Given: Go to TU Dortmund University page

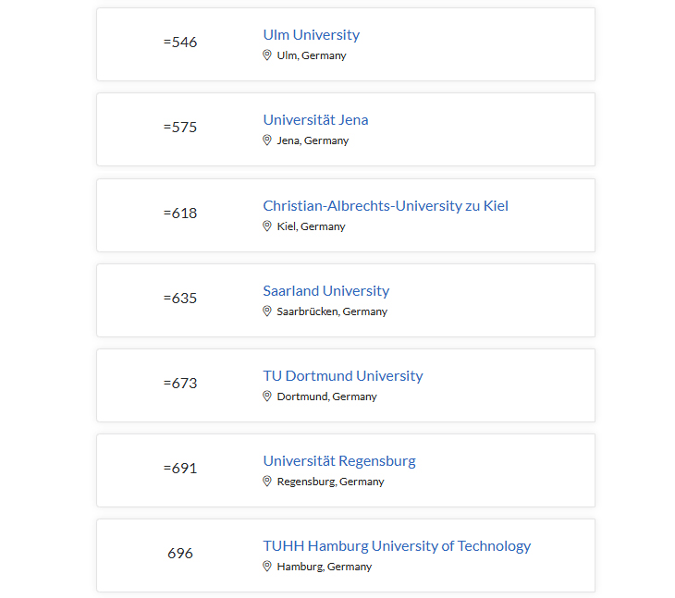Looking at the screenshot, I should [342, 376].
